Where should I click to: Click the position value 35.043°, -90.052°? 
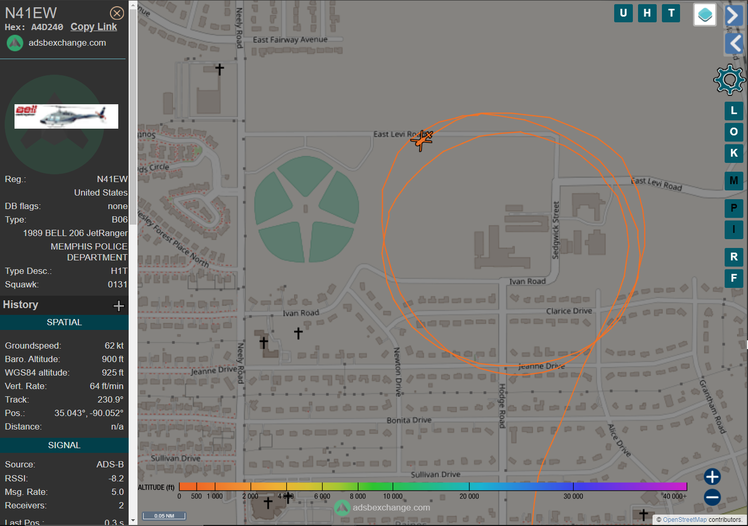pos(89,413)
